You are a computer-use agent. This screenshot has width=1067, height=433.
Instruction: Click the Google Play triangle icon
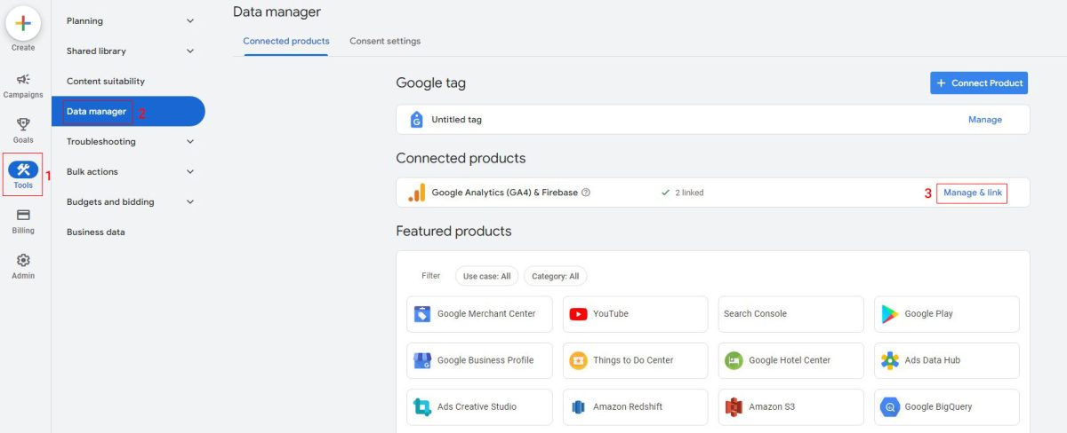tap(889, 314)
